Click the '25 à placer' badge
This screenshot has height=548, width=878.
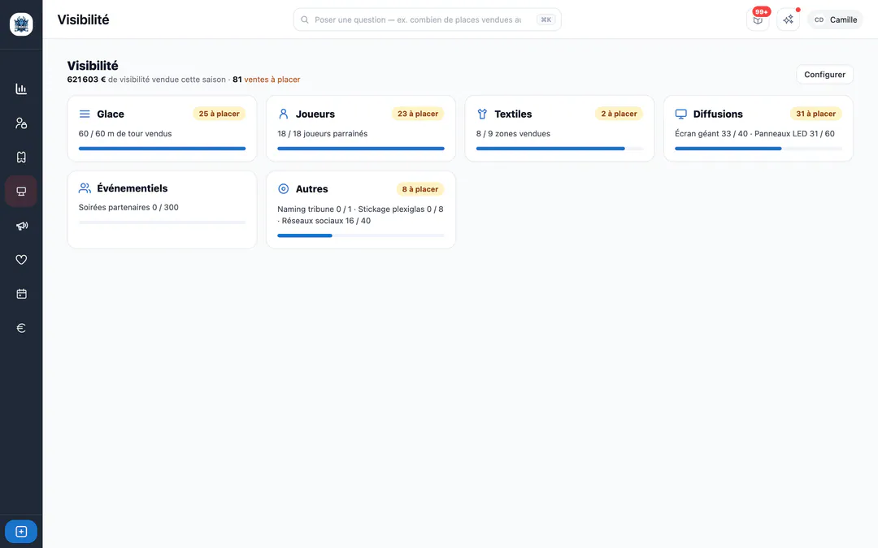(219, 114)
